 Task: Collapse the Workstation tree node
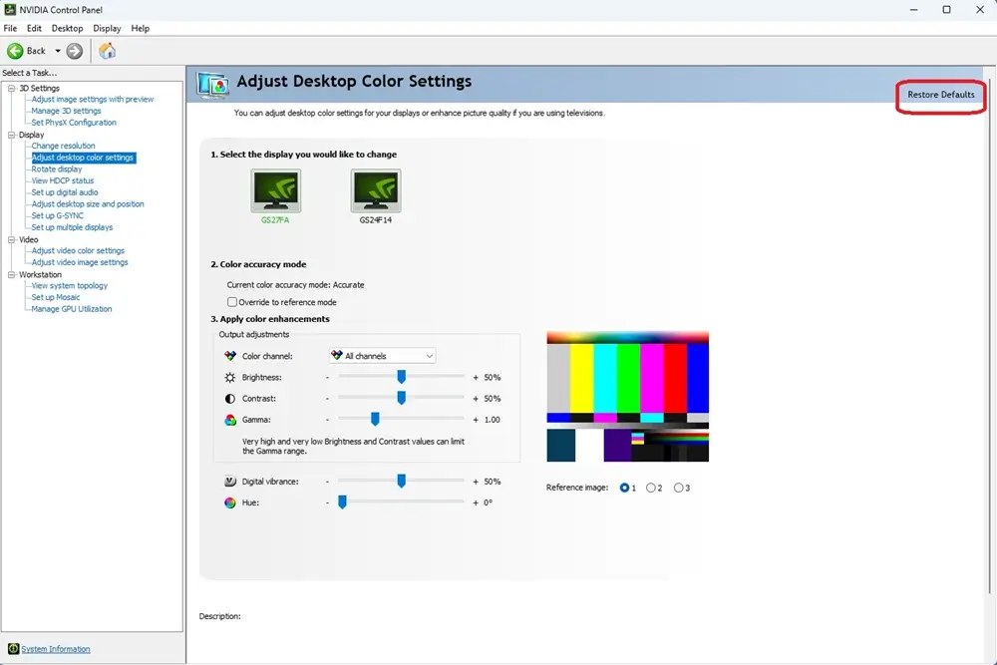coord(11,274)
